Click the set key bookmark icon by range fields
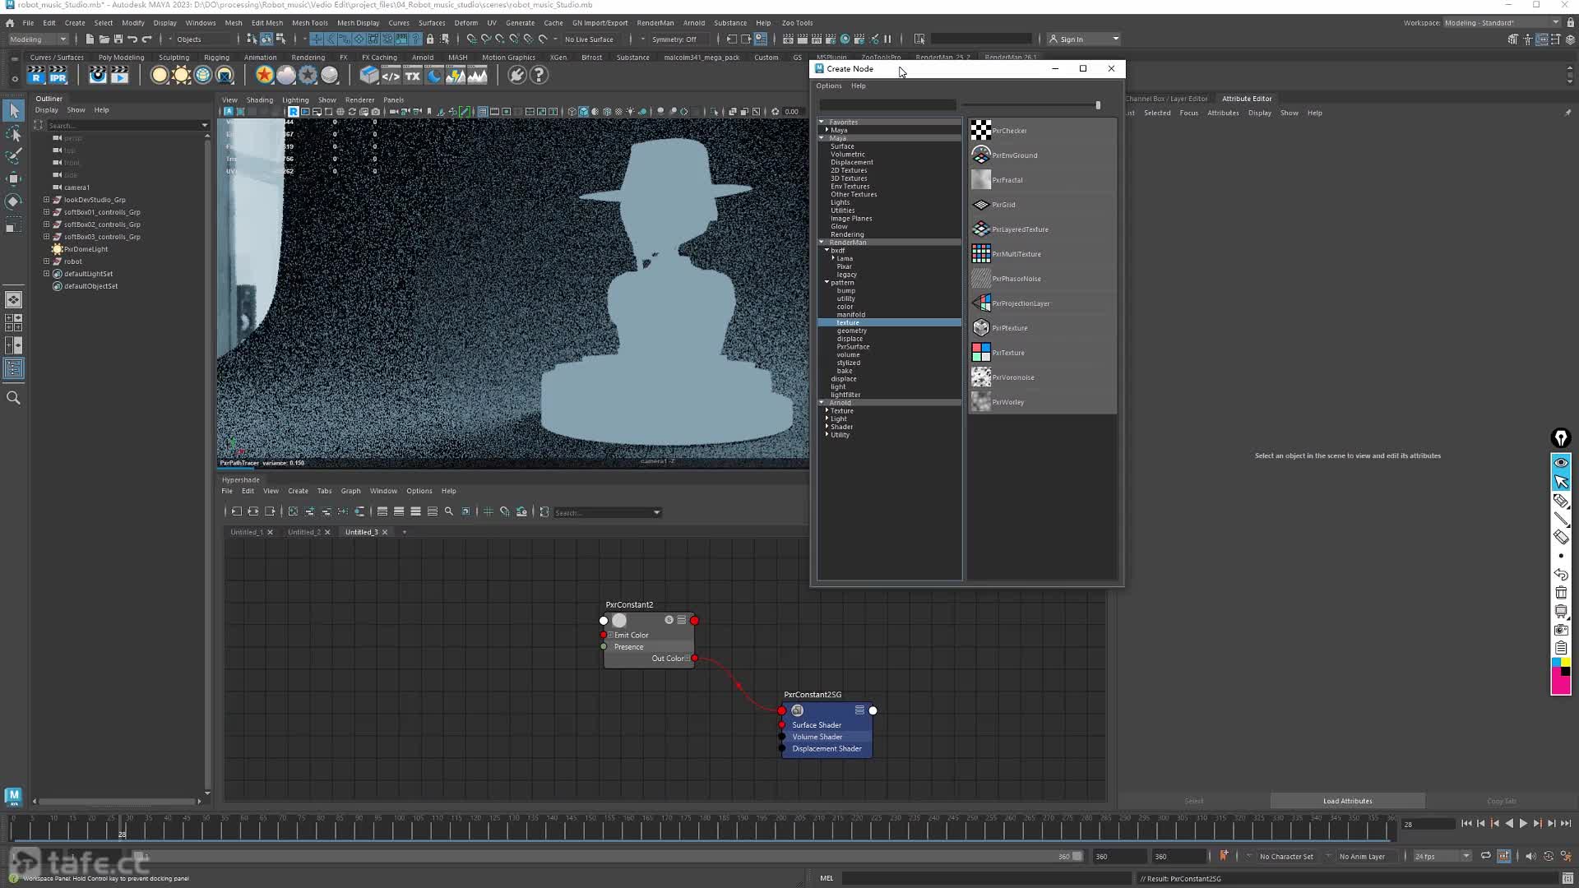1579x888 pixels. (x=1224, y=856)
